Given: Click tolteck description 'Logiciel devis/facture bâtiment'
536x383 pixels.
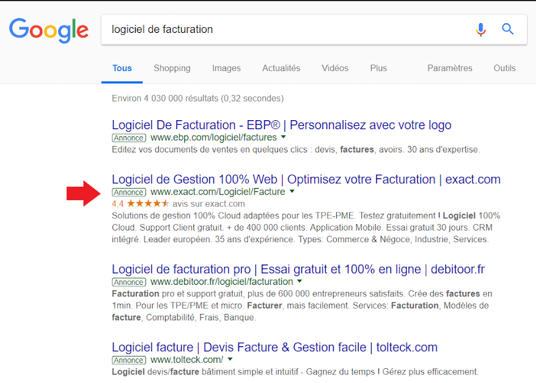Looking at the screenshot, I should coord(295,372).
